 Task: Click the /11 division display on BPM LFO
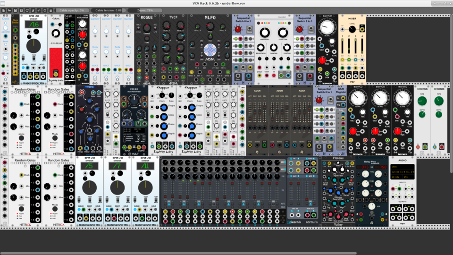pyautogui.click(x=145, y=166)
